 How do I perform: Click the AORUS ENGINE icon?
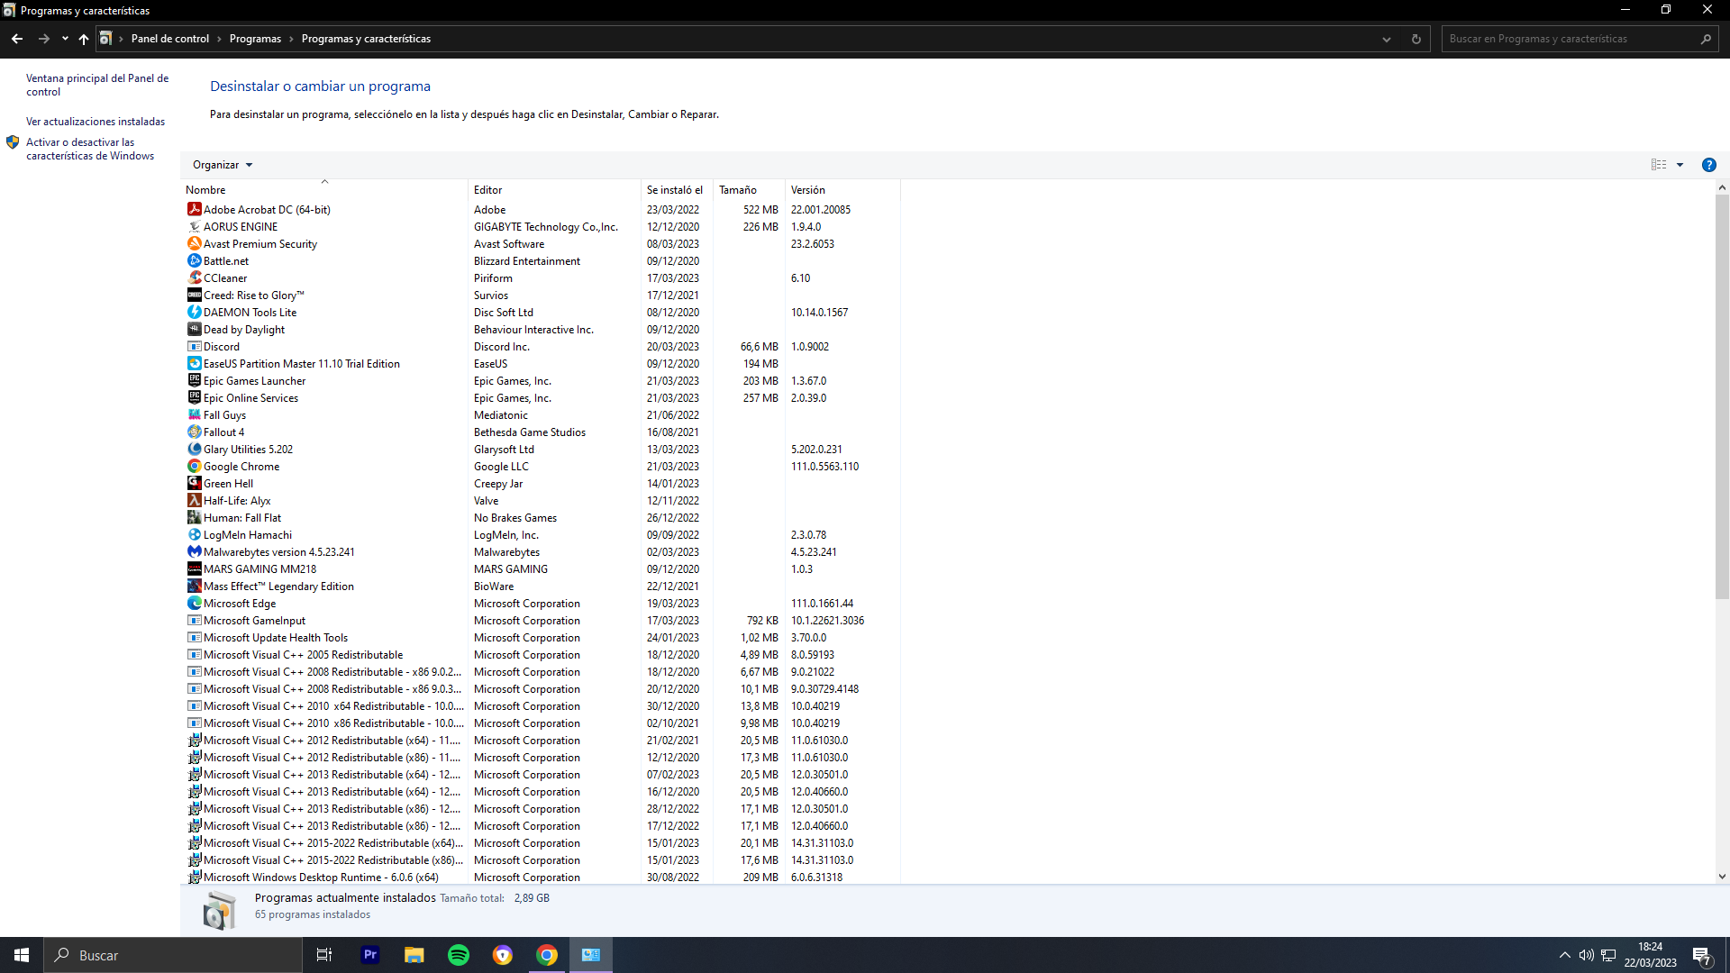(194, 226)
